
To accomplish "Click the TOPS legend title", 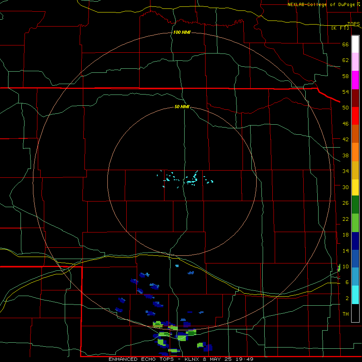I will [x=354, y=24].
